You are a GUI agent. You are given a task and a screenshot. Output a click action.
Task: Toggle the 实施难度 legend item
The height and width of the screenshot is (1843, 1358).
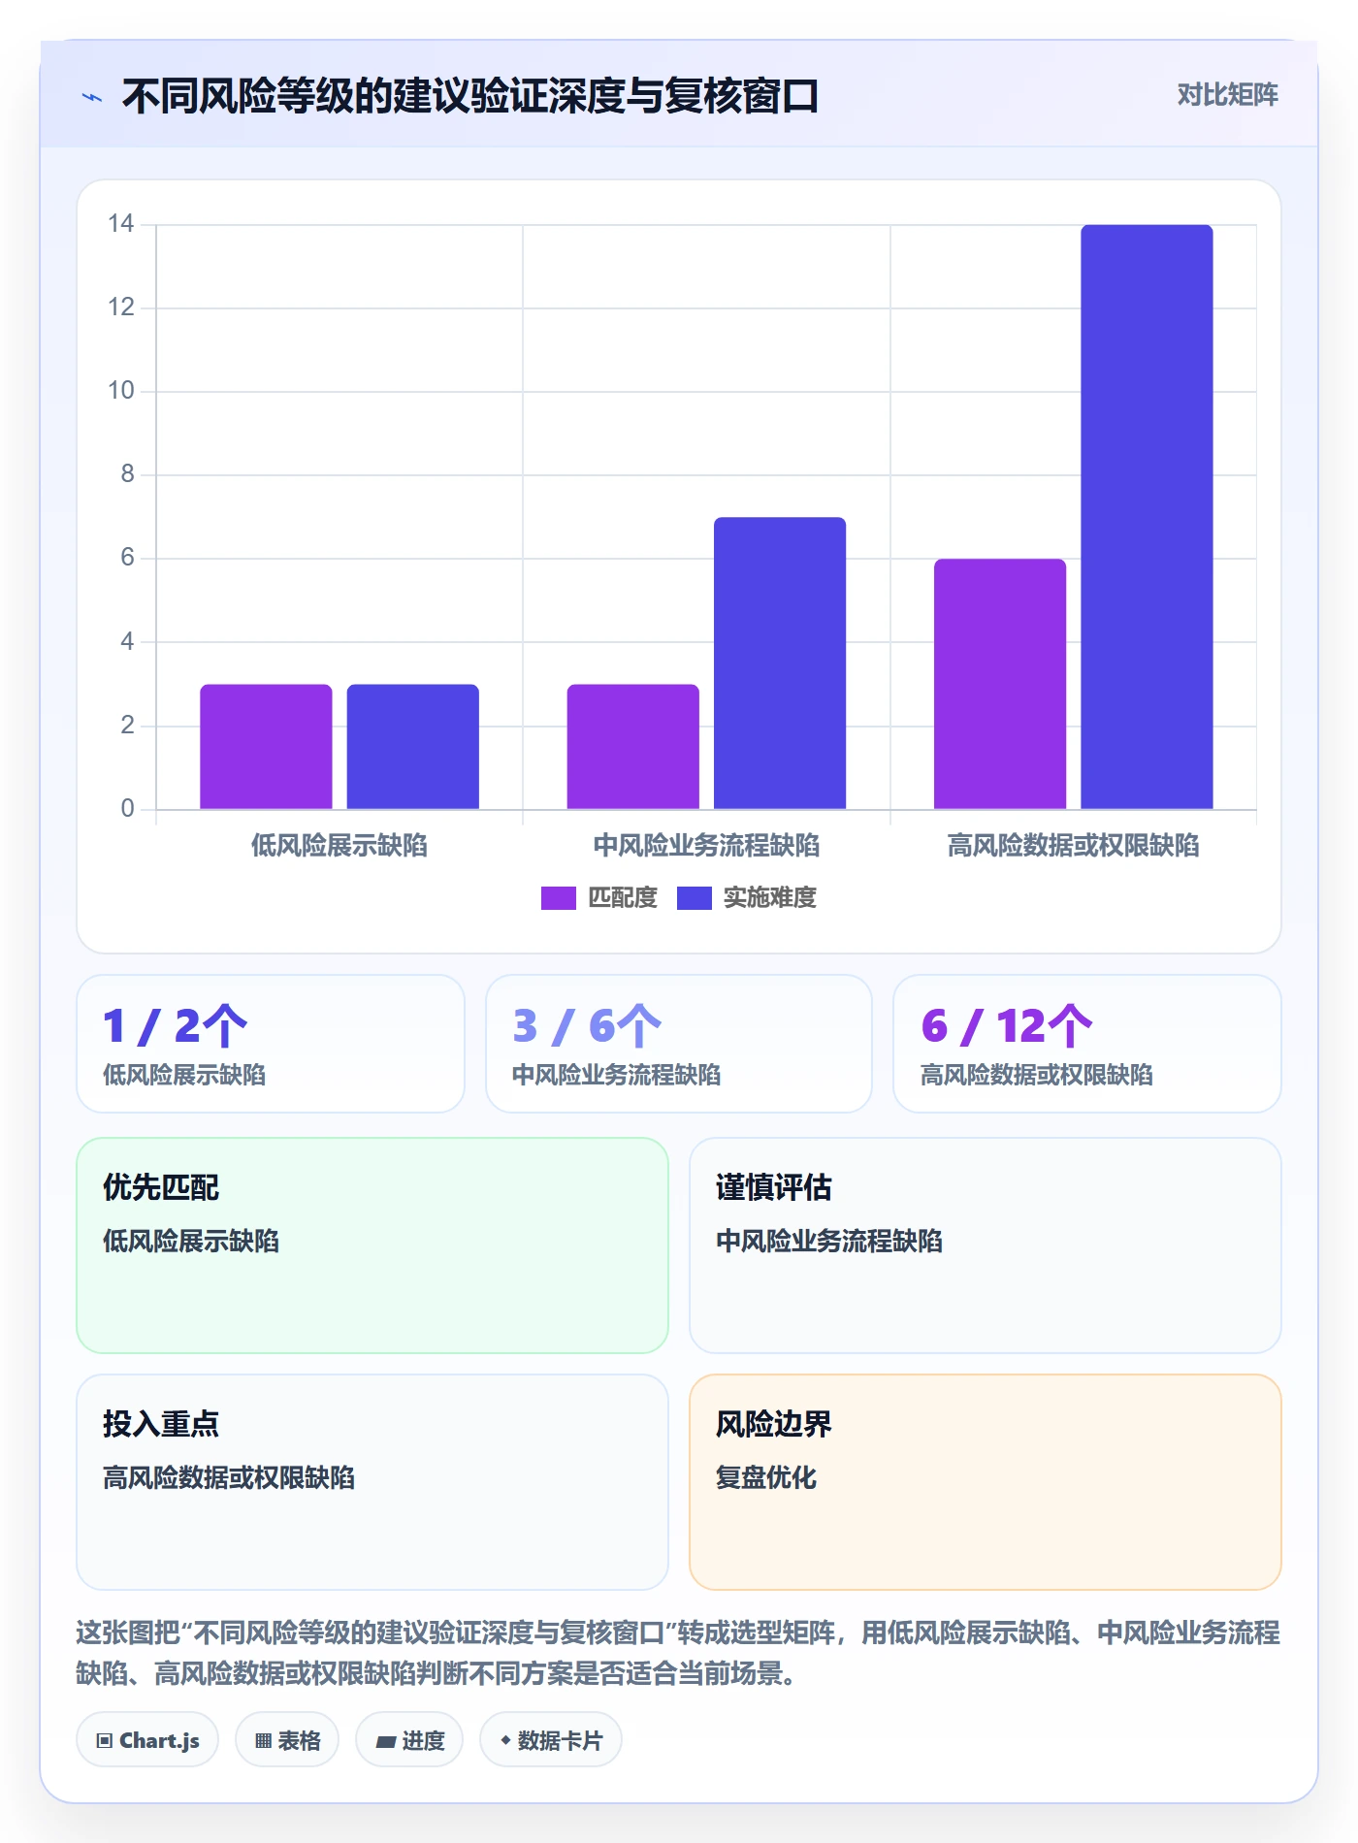[x=747, y=898]
